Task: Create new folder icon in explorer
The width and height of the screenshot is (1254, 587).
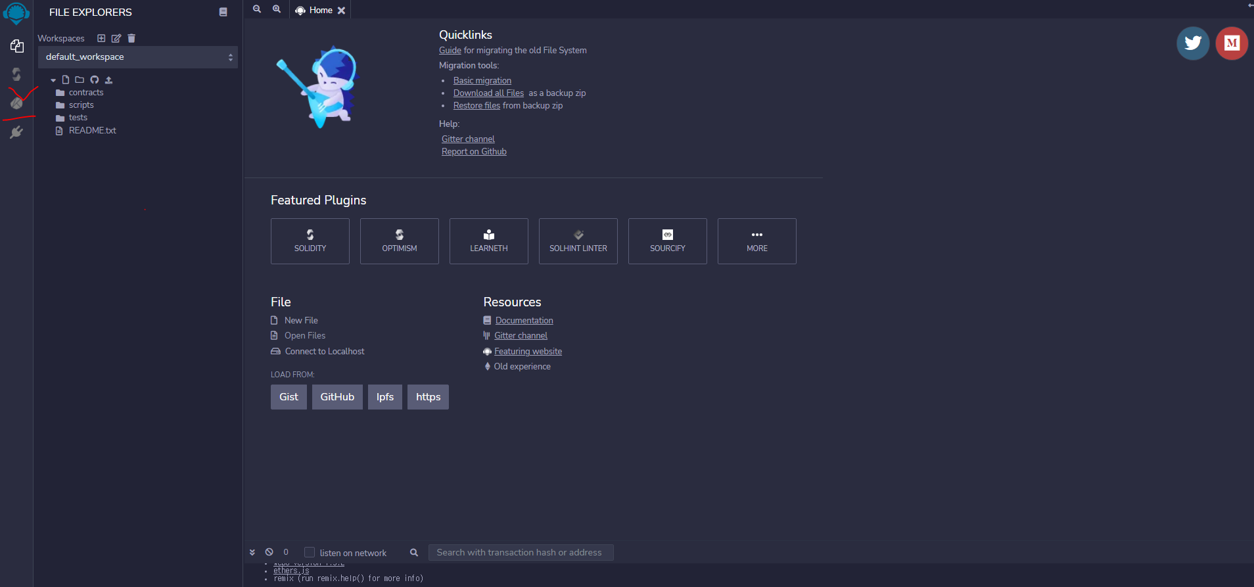Action: tap(80, 80)
